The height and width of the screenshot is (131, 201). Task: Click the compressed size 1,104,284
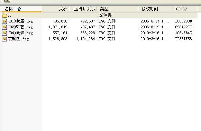(86, 39)
